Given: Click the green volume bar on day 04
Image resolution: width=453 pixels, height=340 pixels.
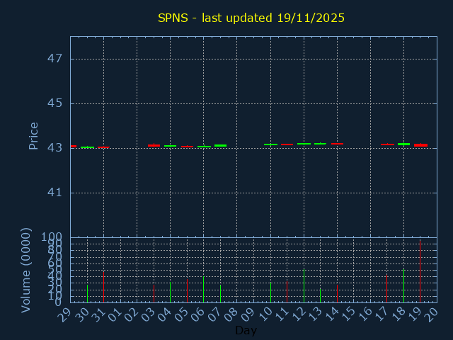Looking at the screenshot, I should [x=170, y=292].
